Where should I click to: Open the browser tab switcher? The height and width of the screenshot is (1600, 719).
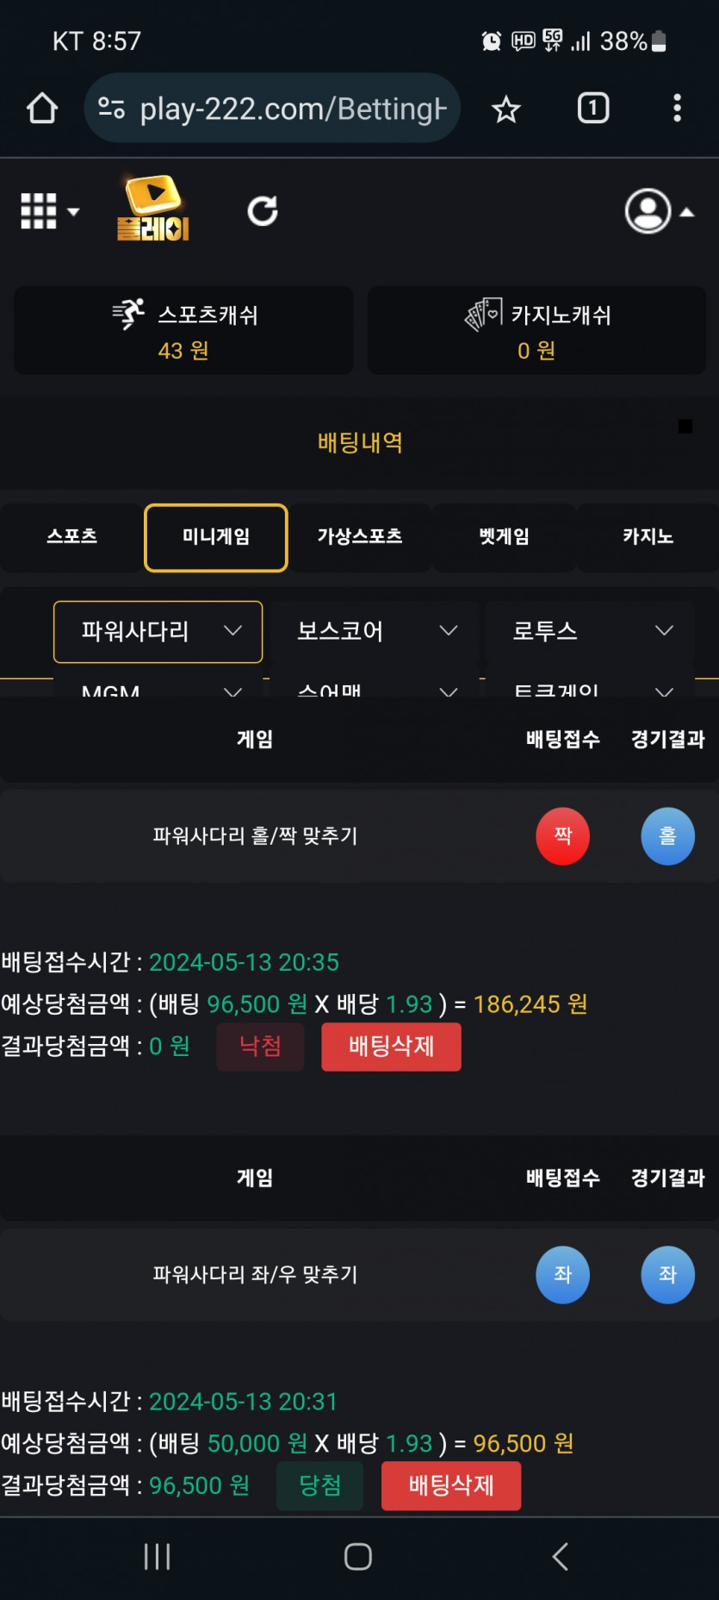592,109
